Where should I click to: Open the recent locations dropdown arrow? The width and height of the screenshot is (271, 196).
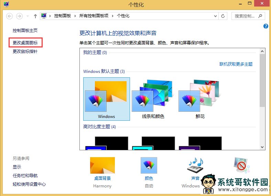coord(28,16)
